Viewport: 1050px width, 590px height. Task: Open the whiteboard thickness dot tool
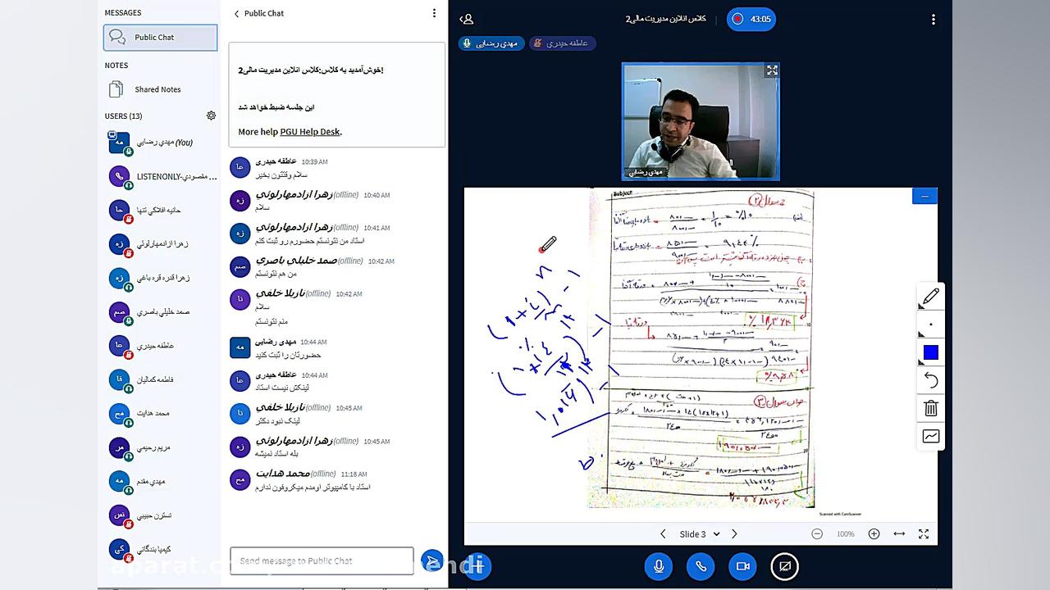pyautogui.click(x=930, y=324)
